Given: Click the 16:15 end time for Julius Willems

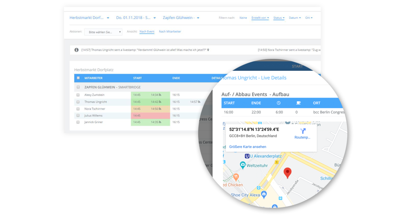Looking at the screenshot, I should click(x=176, y=115).
